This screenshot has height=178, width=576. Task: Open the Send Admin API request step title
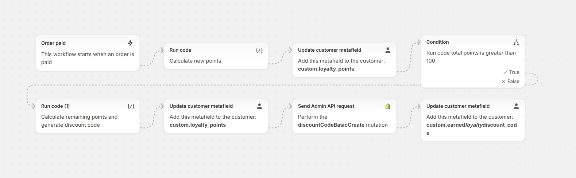[326, 106]
